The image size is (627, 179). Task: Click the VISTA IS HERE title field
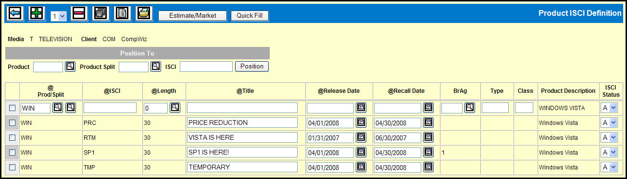(x=242, y=138)
